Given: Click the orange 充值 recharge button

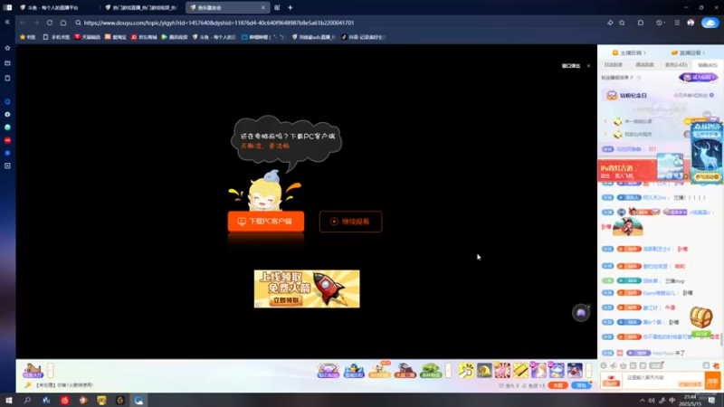Looking at the screenshot, I should pos(558,385).
